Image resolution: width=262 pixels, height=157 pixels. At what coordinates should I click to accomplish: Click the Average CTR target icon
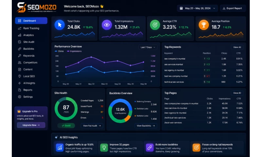tap(155, 25)
